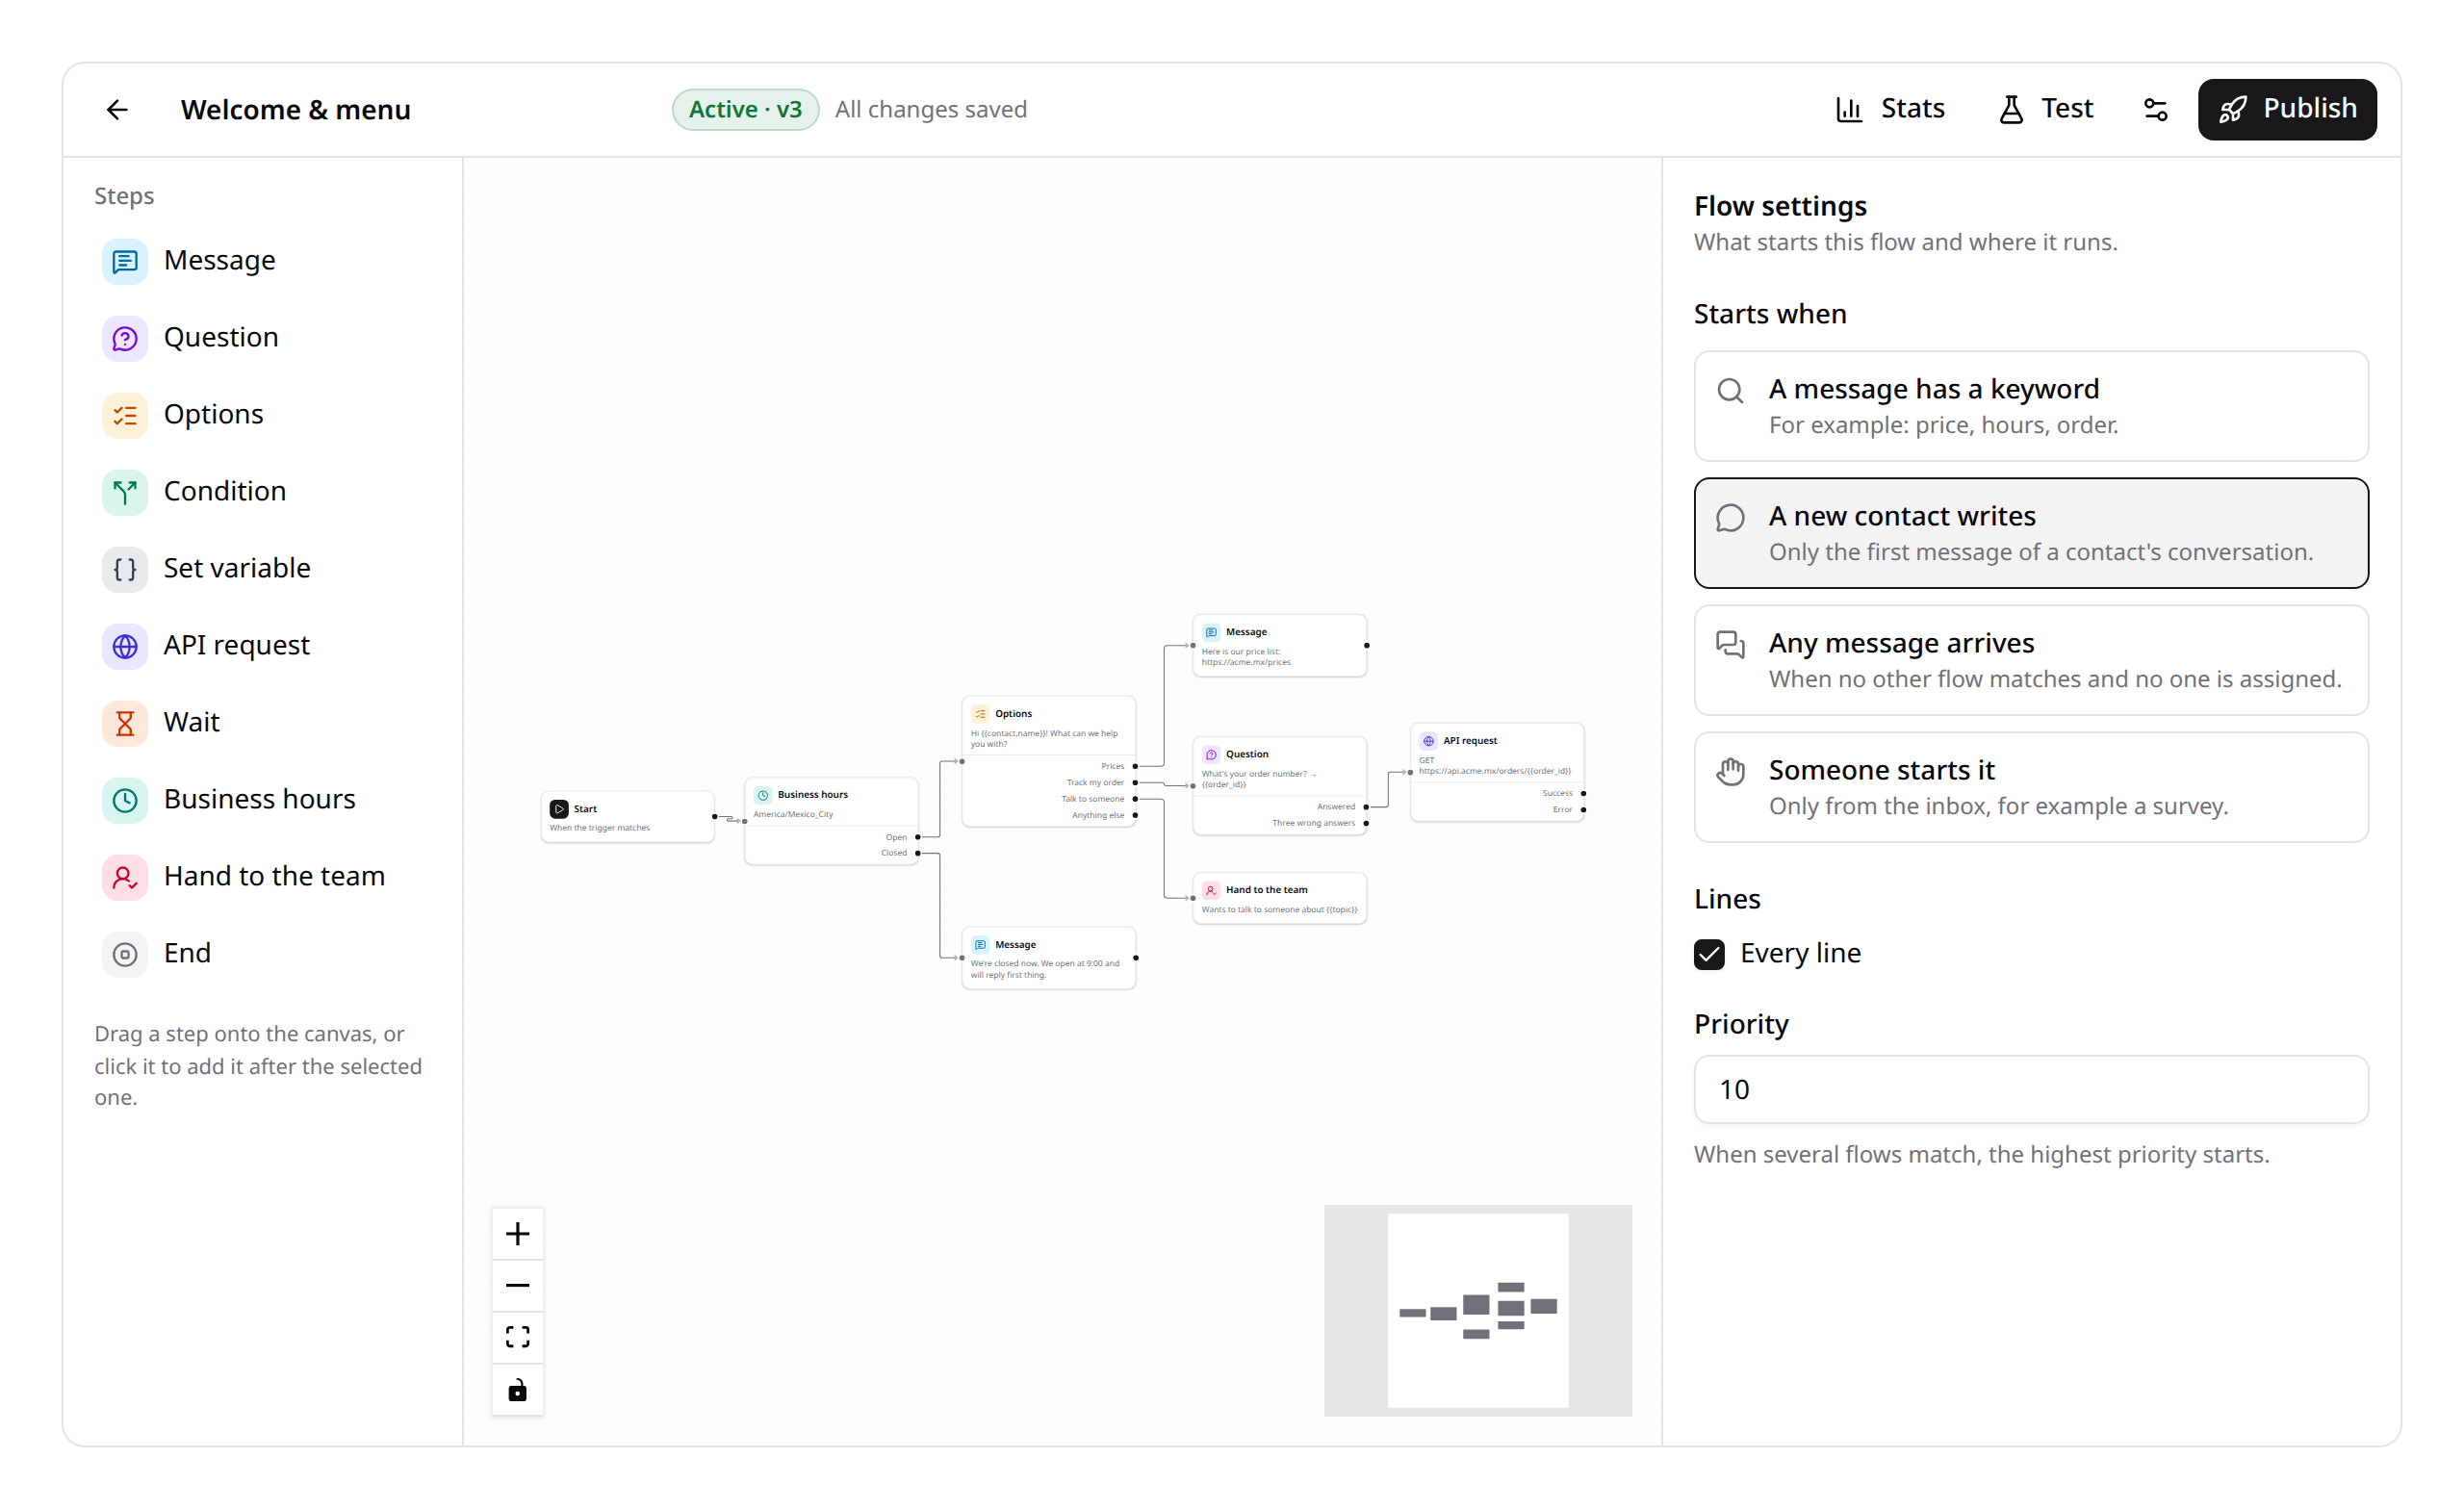This screenshot has width=2464, height=1509.
Task: Toggle the canvas lock icon
Action: pos(517,1390)
